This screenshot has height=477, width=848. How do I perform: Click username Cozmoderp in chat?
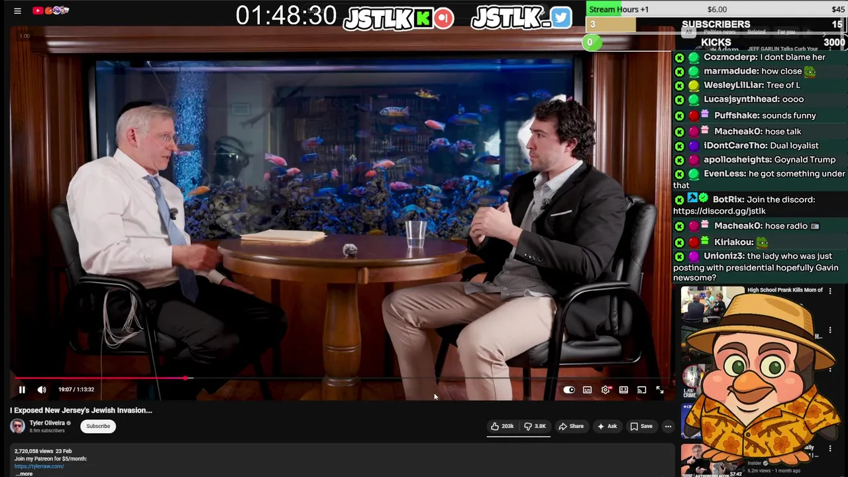tap(731, 58)
